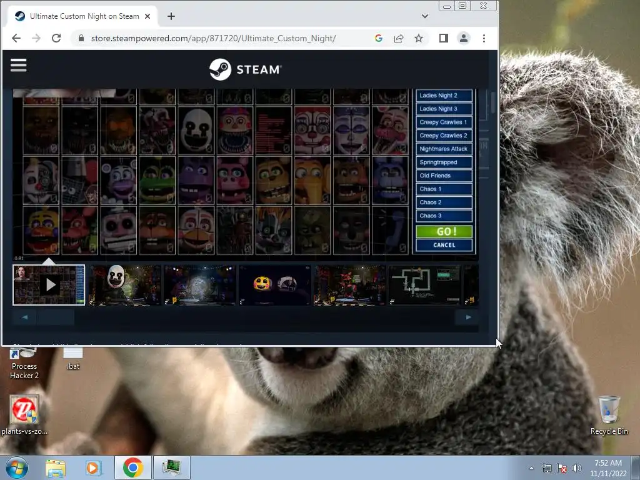640x480 pixels.
Task: Select the green Happy Frog character tile
Action: 157,181
